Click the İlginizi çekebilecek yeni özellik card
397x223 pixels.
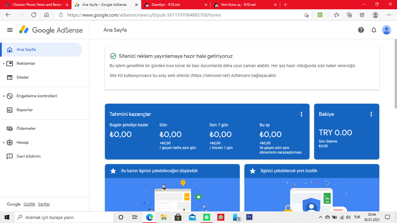click(x=312, y=188)
